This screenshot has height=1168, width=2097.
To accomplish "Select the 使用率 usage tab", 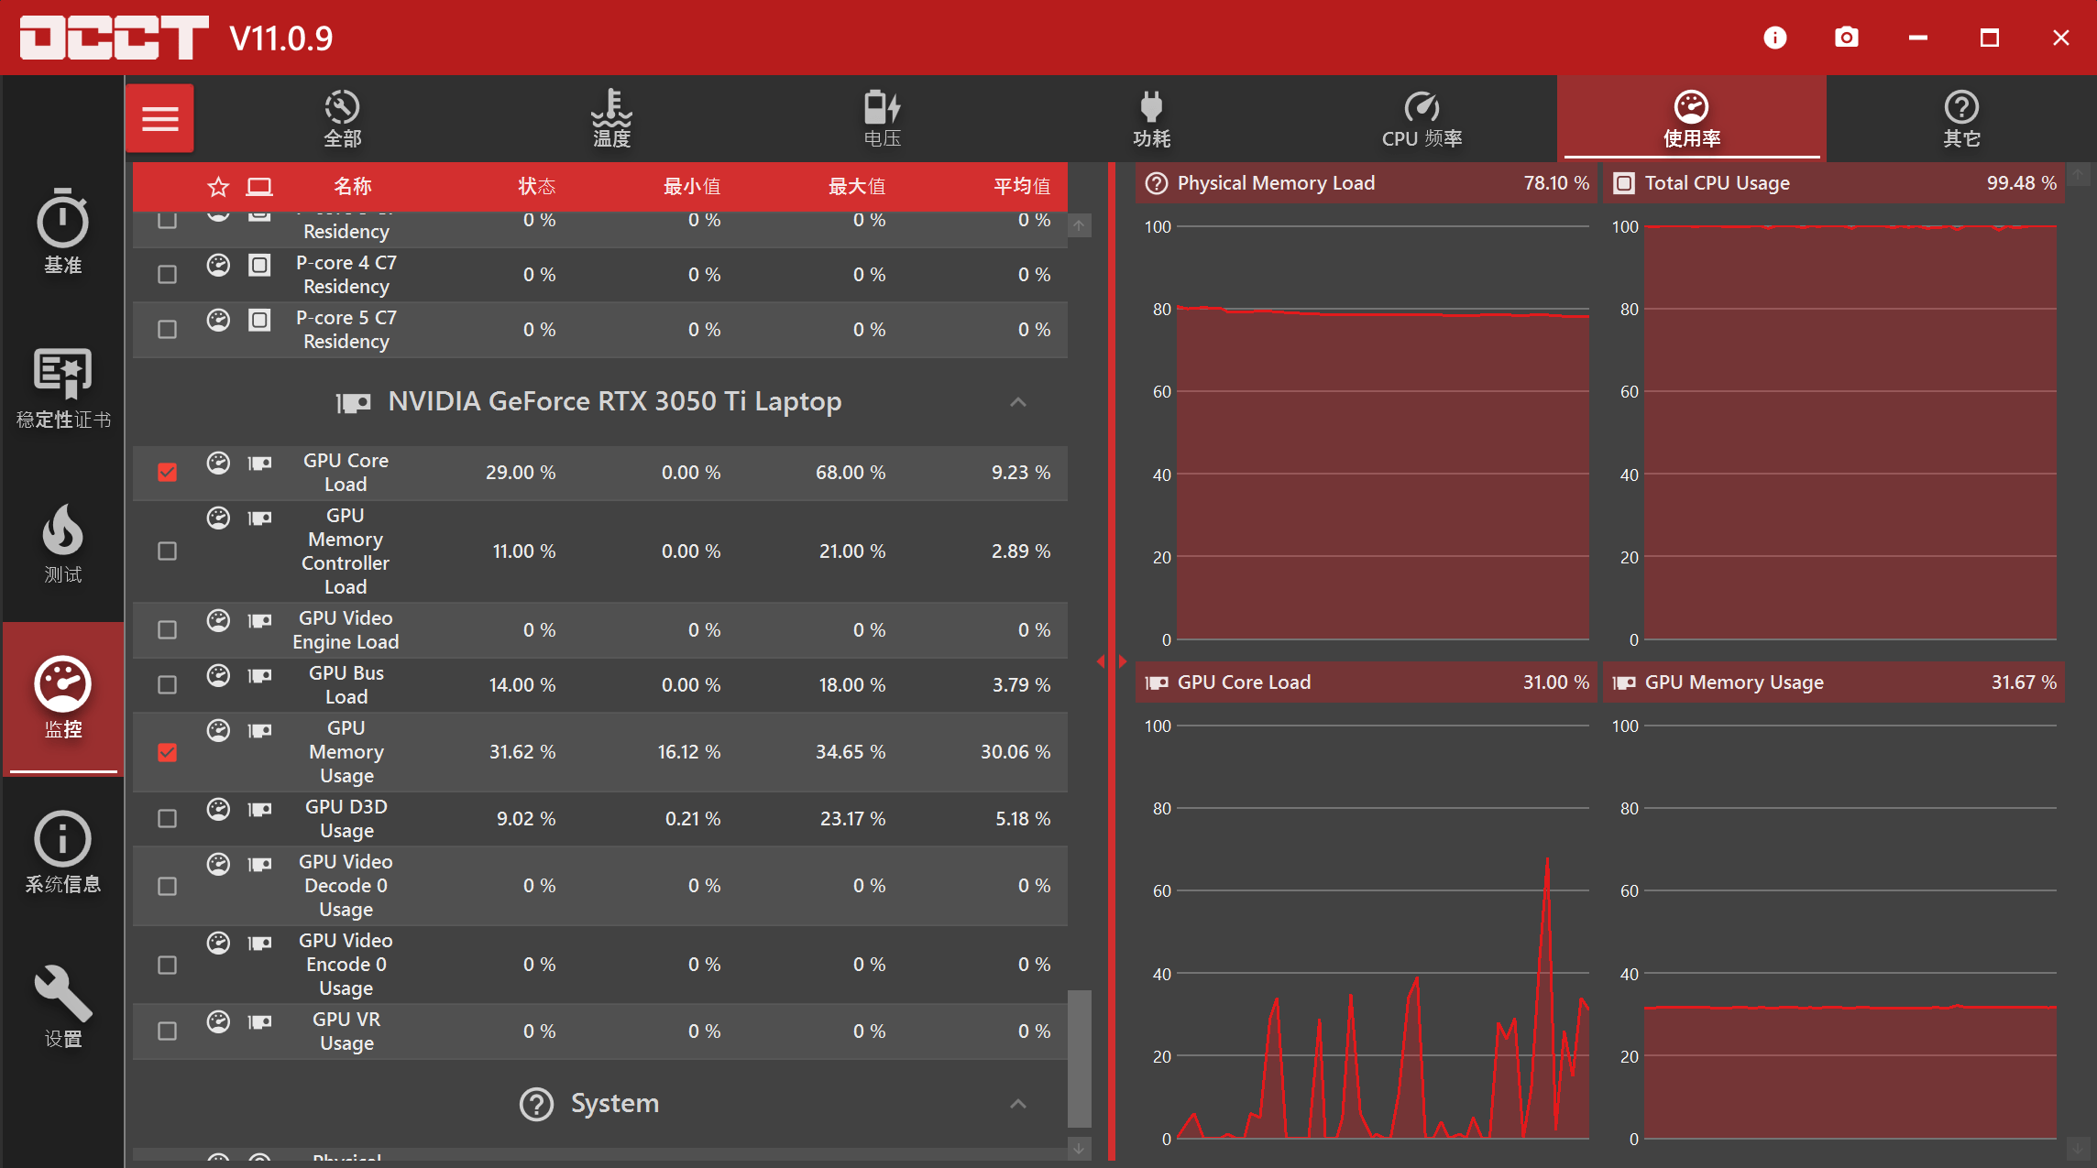I will (x=1691, y=119).
